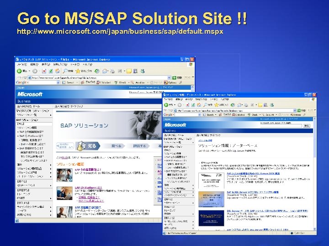The height and width of the screenshot is (246, 329).
Task: Click the 検索 search button in the データベース window
Action: click(x=307, y=126)
